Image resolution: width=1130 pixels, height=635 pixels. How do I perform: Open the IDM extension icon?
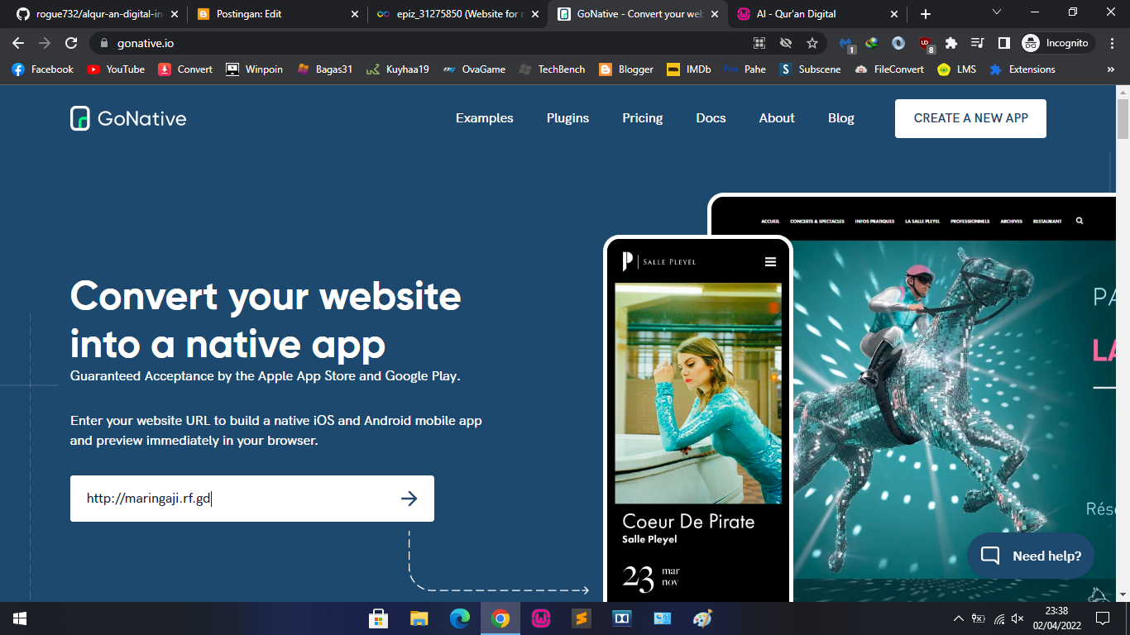872,43
